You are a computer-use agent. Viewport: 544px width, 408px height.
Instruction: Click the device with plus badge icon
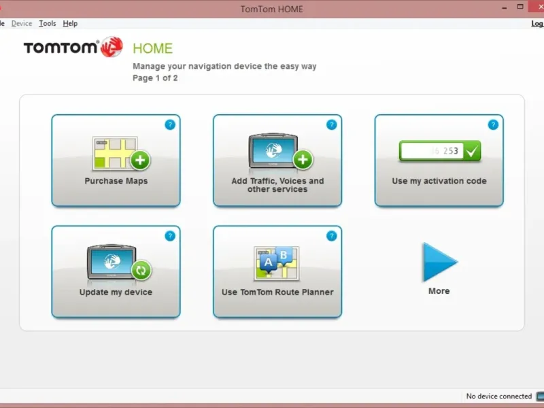(x=281, y=152)
